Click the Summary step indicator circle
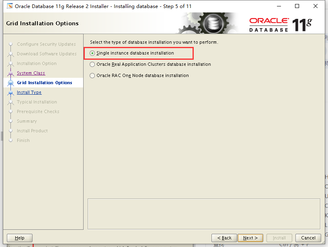The width and height of the screenshot is (328, 247). point(11,121)
